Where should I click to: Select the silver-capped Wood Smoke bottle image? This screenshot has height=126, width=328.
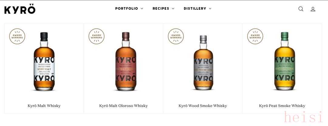203,63
